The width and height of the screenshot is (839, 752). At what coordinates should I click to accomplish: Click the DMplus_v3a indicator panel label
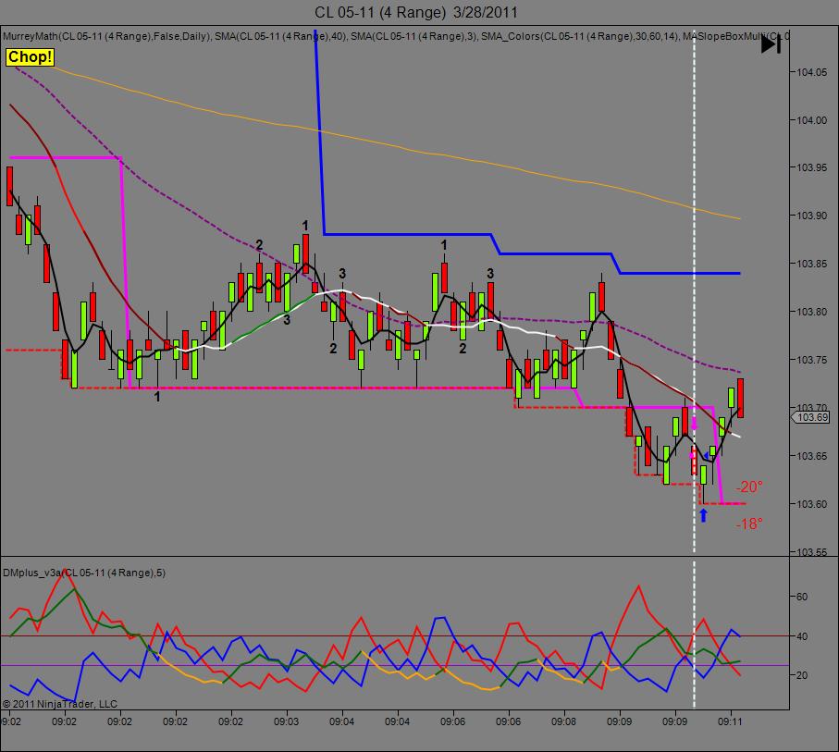click(x=84, y=573)
